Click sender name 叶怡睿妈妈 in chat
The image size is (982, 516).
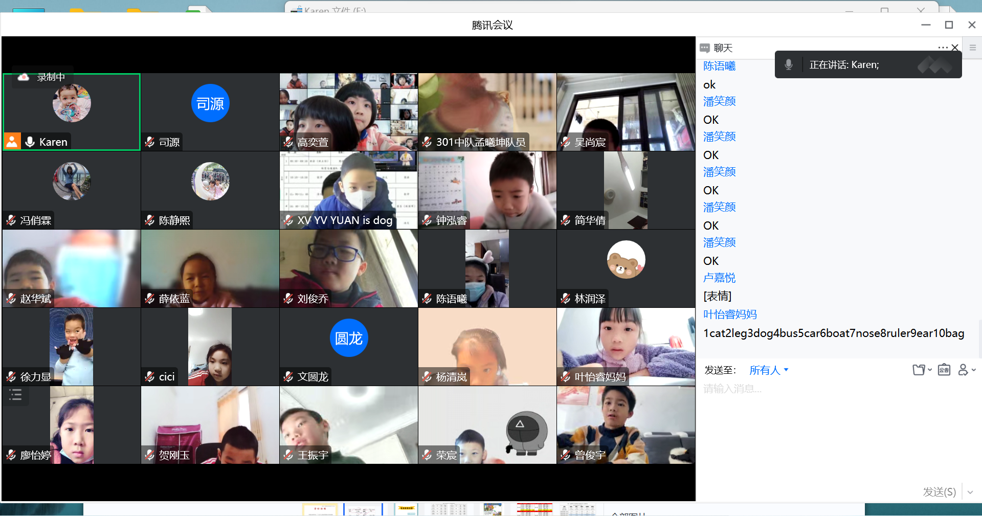click(730, 315)
